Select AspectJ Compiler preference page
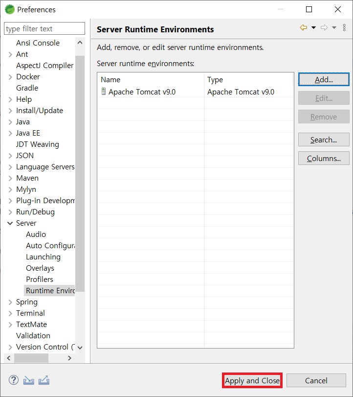 point(45,65)
